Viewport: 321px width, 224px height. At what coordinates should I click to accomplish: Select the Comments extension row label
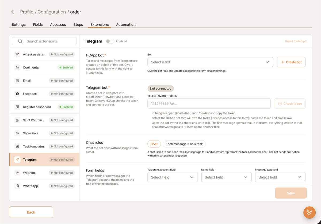click(31, 67)
